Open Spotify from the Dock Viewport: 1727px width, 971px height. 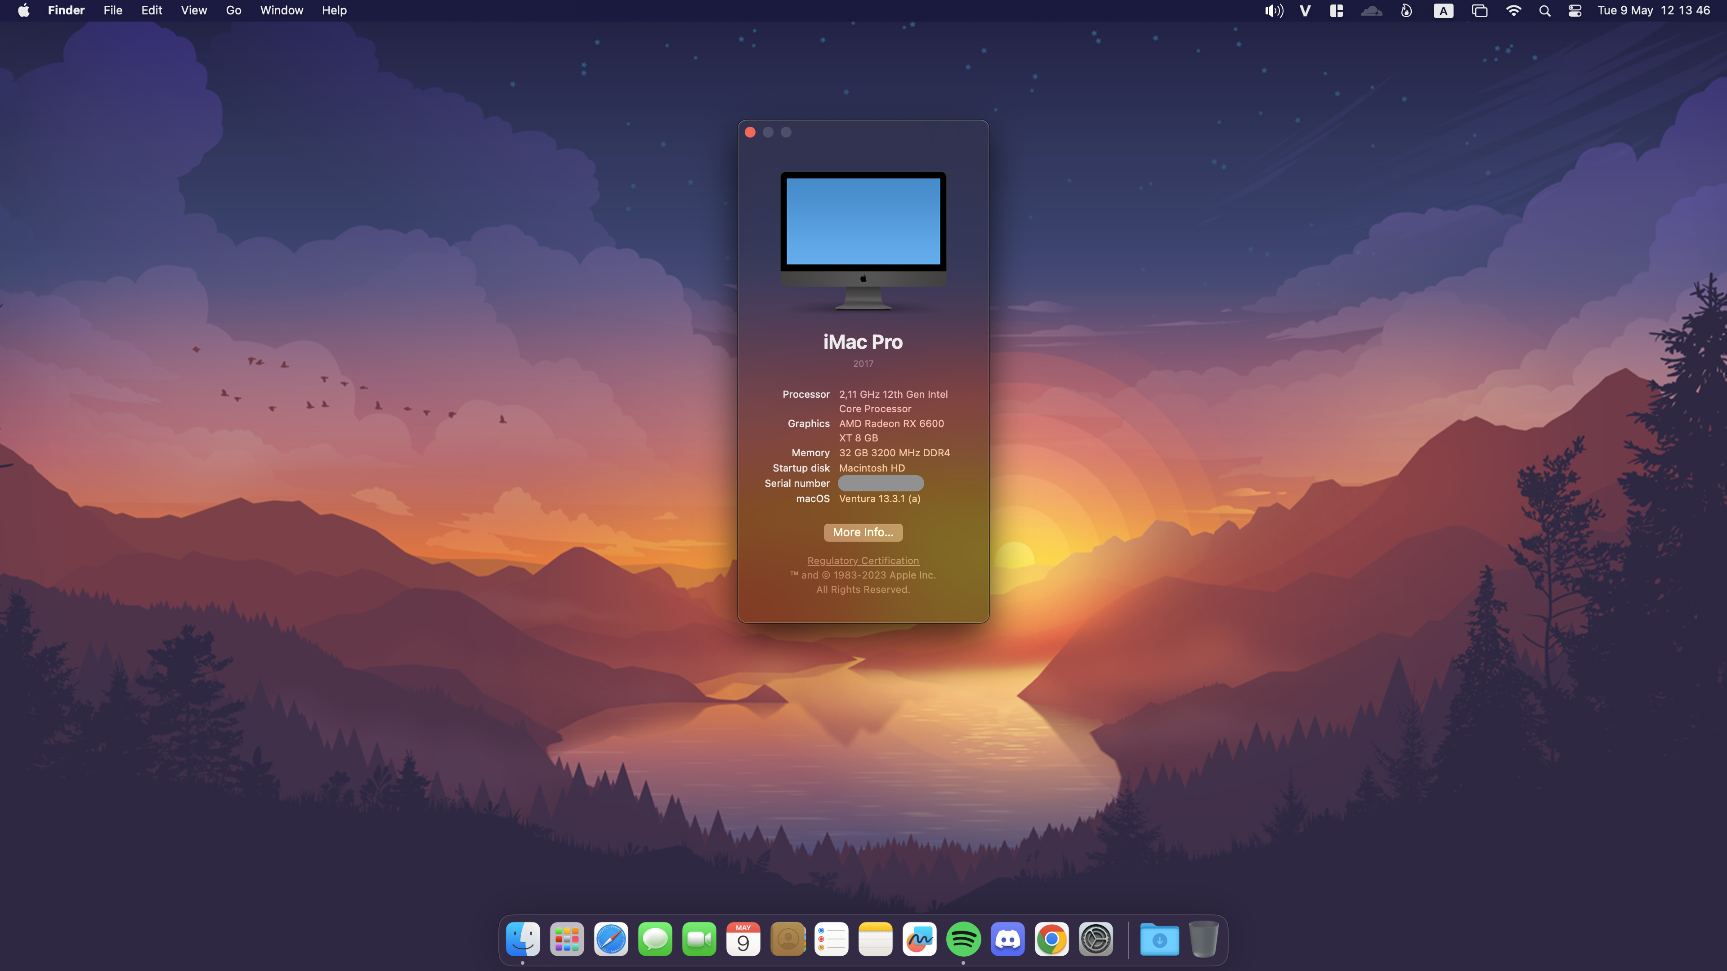tap(963, 940)
